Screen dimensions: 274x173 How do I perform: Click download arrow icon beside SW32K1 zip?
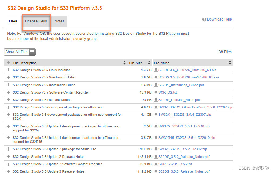click(156, 115)
